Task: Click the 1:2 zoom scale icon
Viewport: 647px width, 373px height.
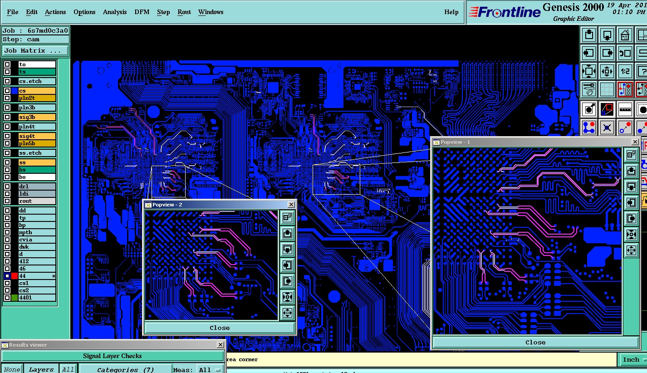Action: 625,71
